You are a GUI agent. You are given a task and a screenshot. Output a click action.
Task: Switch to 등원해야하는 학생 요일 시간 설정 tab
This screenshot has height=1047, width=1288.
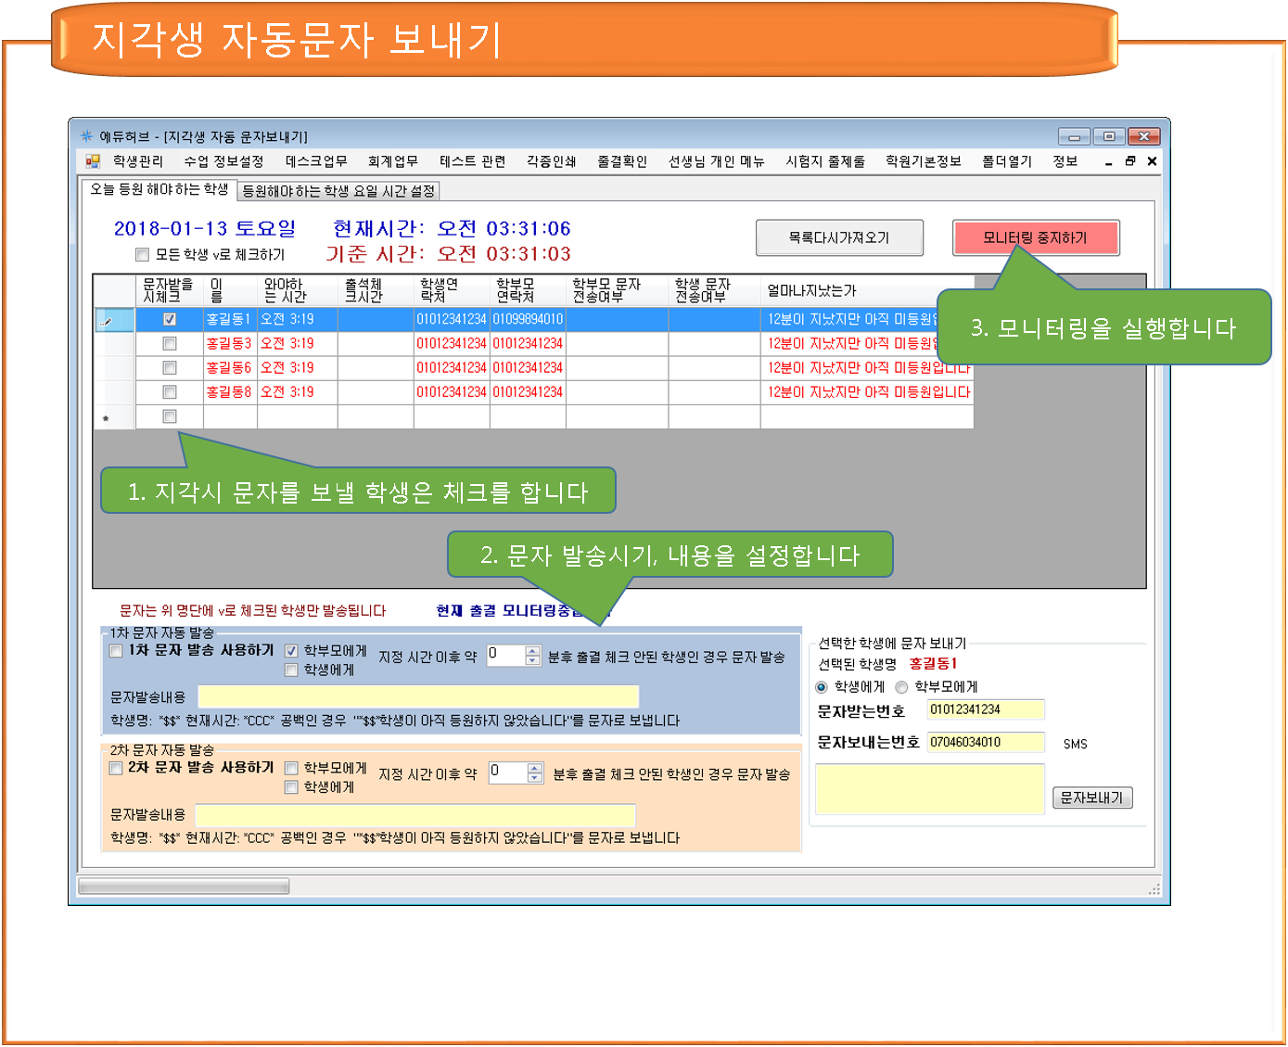(338, 191)
